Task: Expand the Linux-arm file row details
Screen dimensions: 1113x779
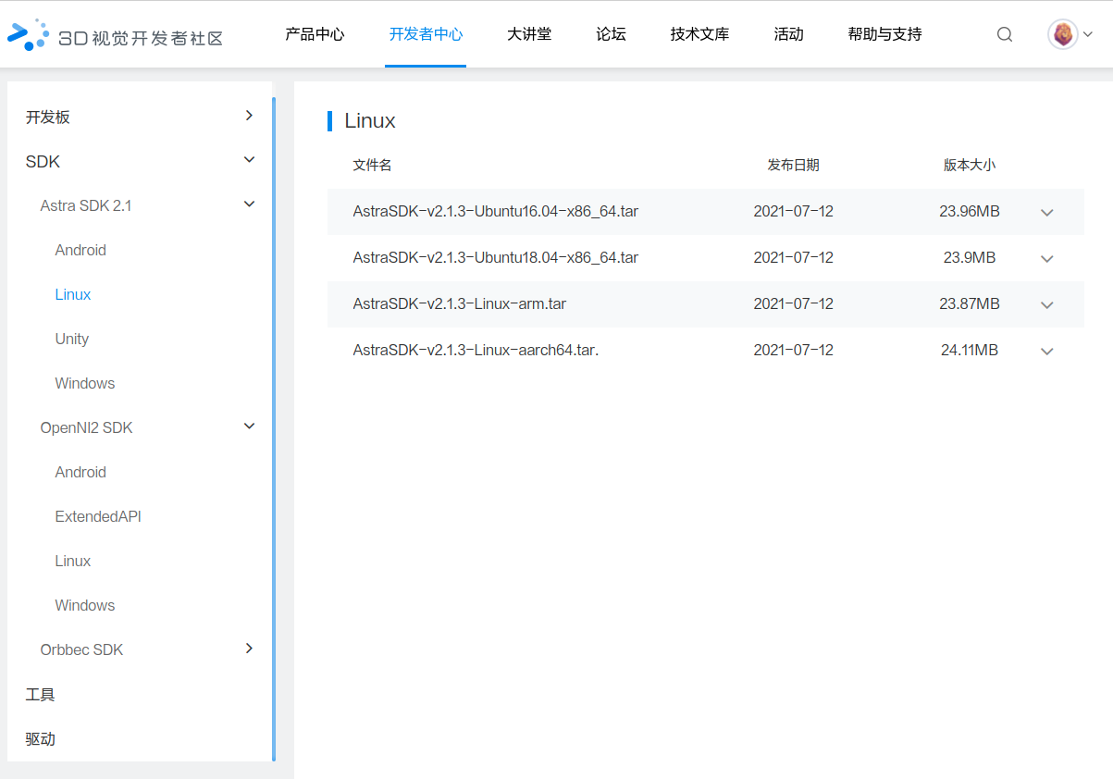Action: [1047, 304]
